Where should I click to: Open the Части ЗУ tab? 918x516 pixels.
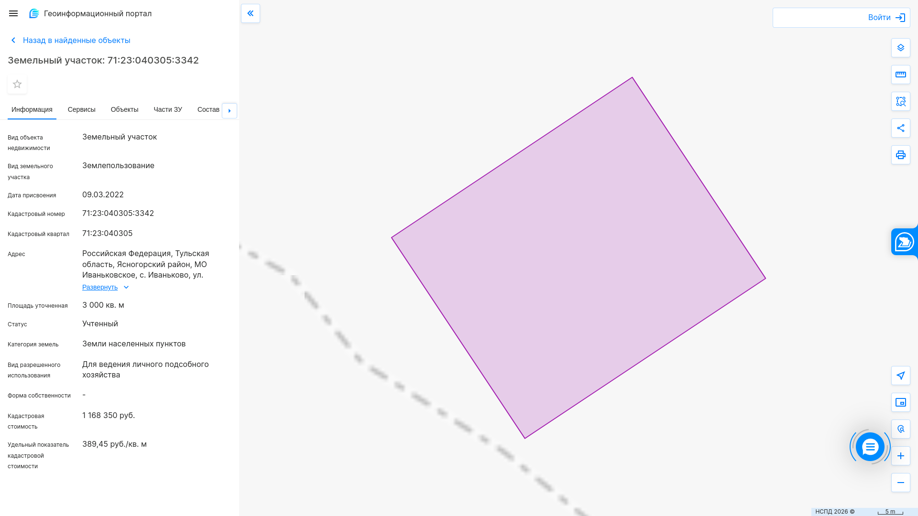click(x=167, y=109)
